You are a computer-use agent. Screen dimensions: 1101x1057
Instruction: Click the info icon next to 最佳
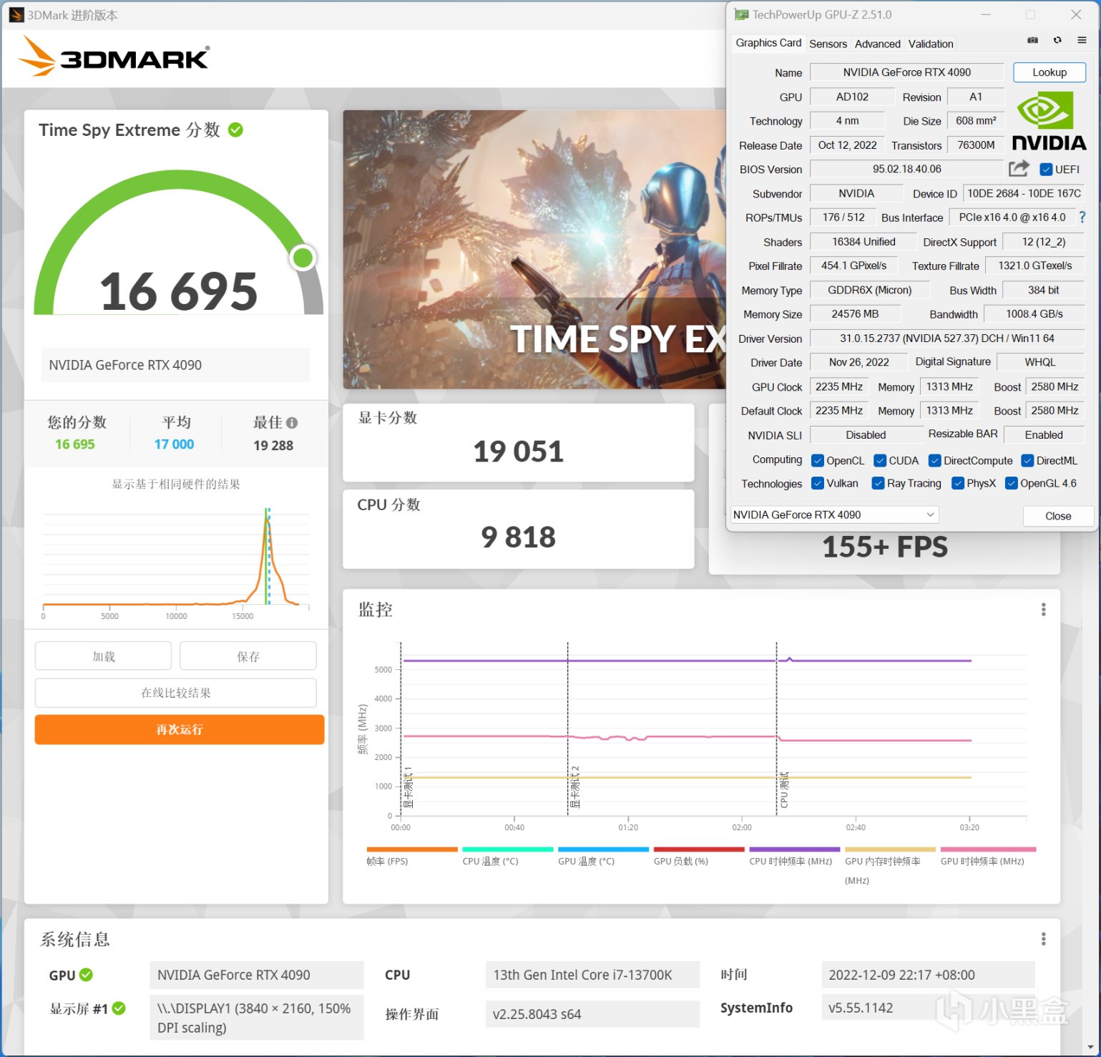292,423
